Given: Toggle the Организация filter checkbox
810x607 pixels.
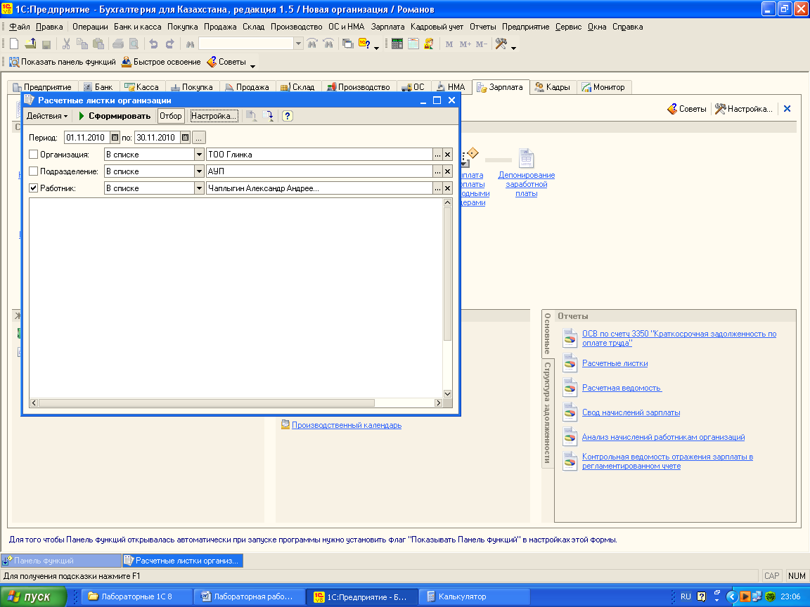Looking at the screenshot, I should (x=34, y=155).
